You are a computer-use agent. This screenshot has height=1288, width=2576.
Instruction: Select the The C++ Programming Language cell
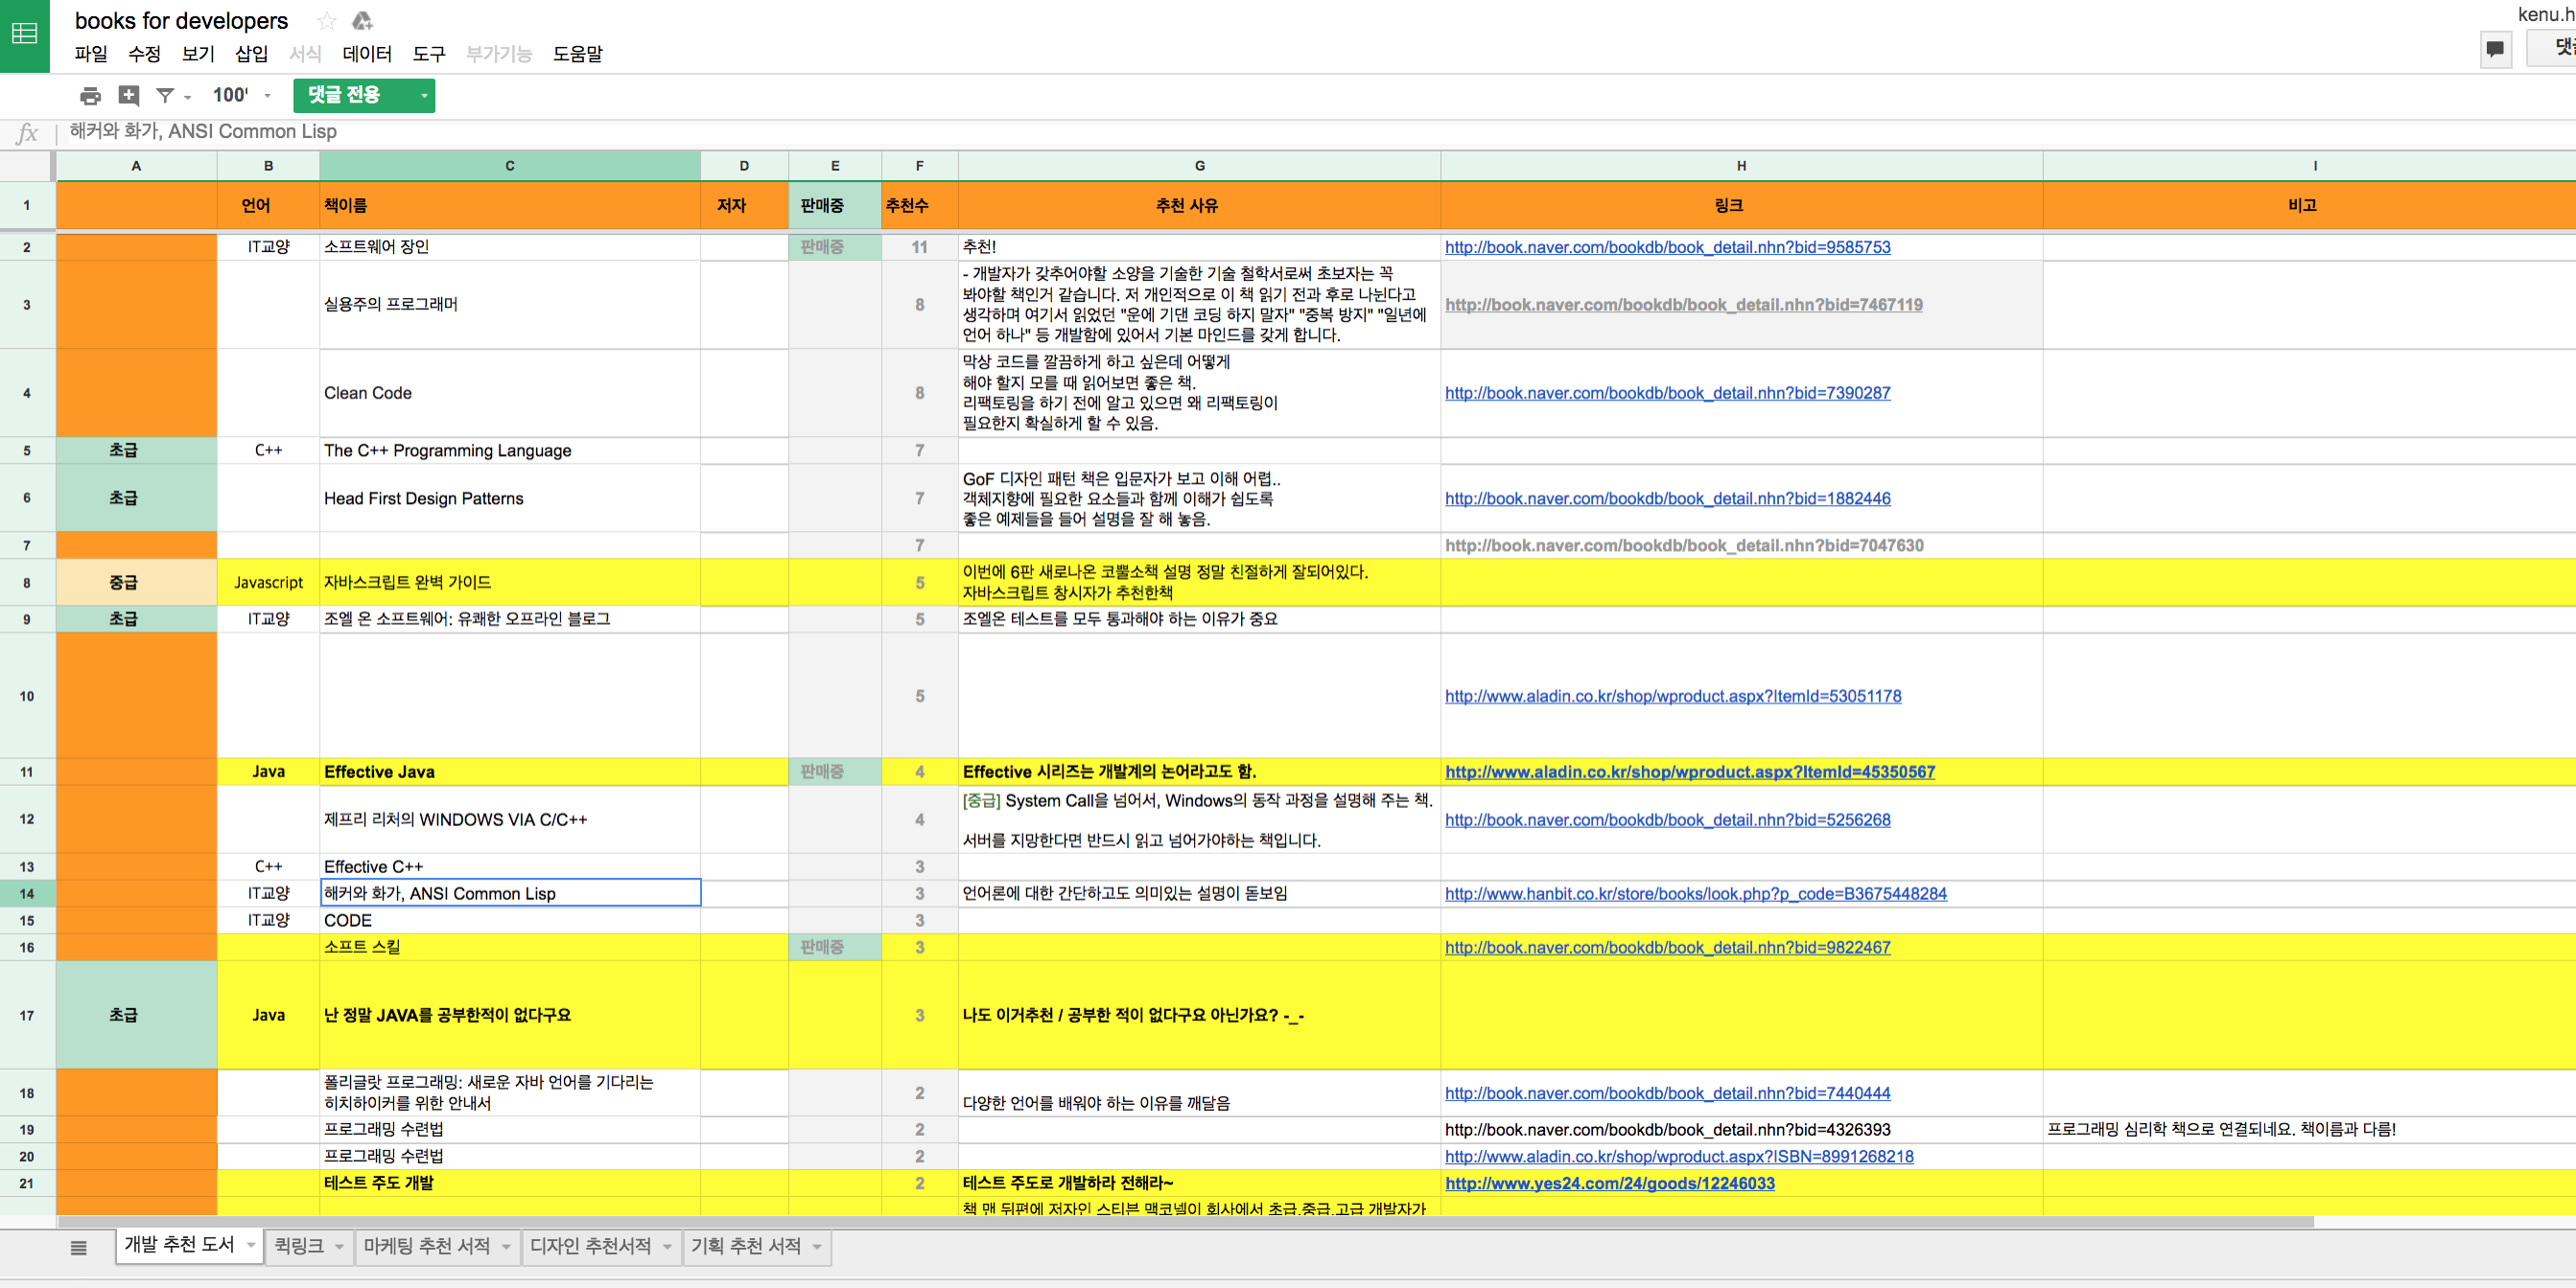[x=510, y=450]
